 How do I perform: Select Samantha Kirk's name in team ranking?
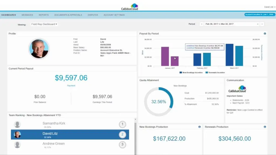54,123
